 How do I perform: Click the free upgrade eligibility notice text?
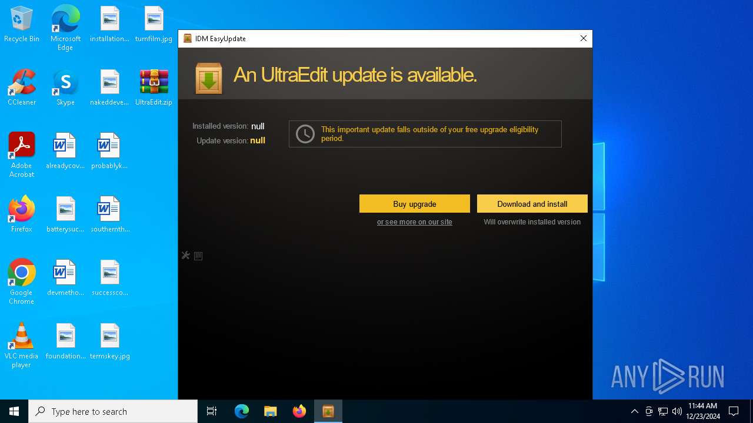click(430, 134)
